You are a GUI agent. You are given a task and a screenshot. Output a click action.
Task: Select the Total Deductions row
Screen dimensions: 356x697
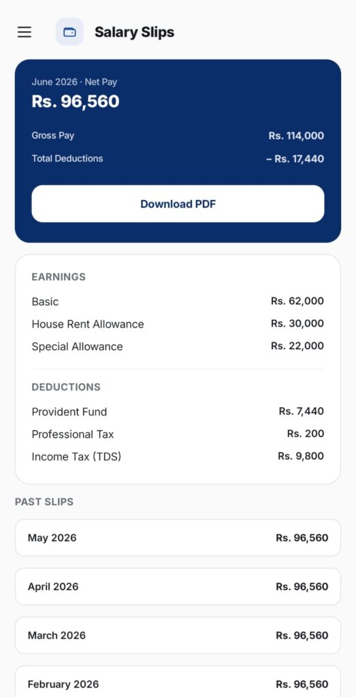[178, 159]
